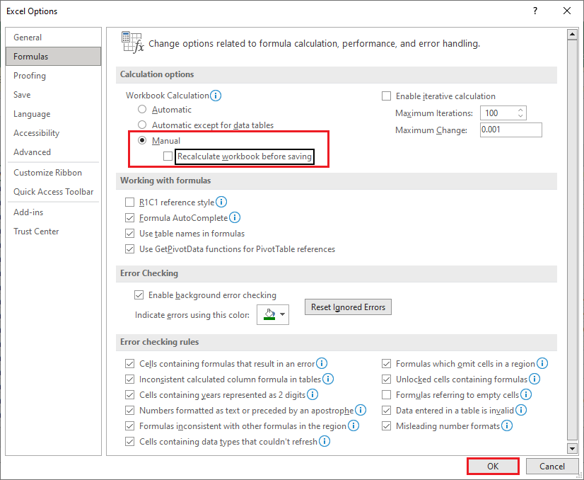Info icon for formulas which omit cells
584x480 pixels.
pyautogui.click(x=542, y=363)
